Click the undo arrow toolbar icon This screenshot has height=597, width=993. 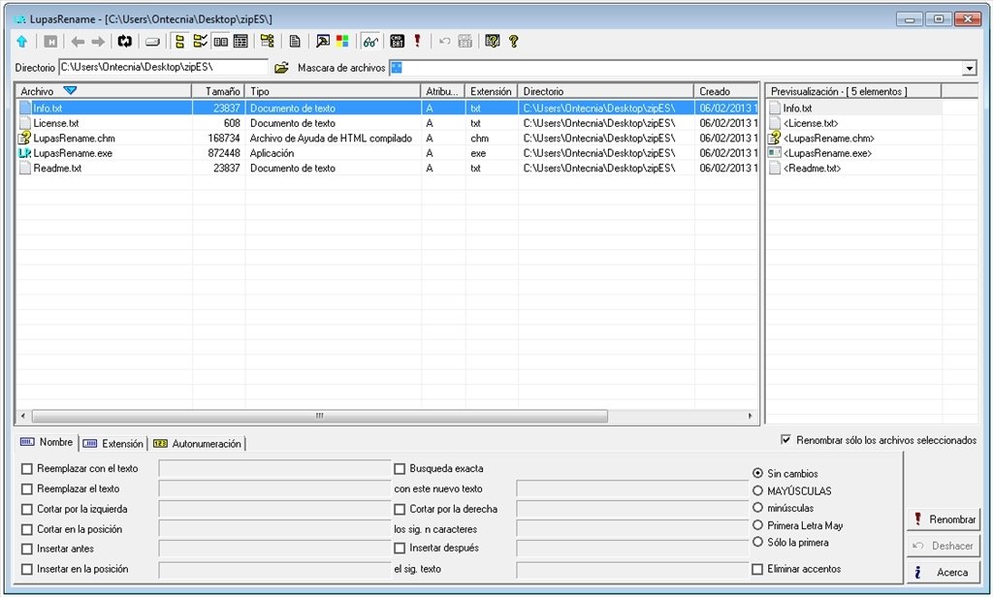[444, 42]
